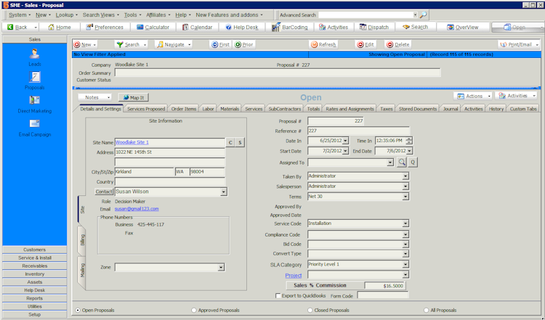Screen dimensions: 545x320
Task: Expand the Service Code dropdown
Action: (x=405, y=223)
